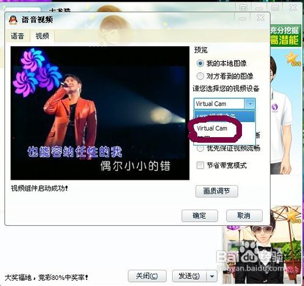Click 视频组件启动成功 status text

[x=40, y=188]
